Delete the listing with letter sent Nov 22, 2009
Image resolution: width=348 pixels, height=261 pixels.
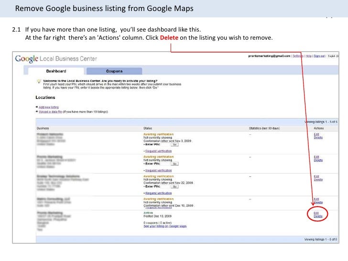point(318,180)
